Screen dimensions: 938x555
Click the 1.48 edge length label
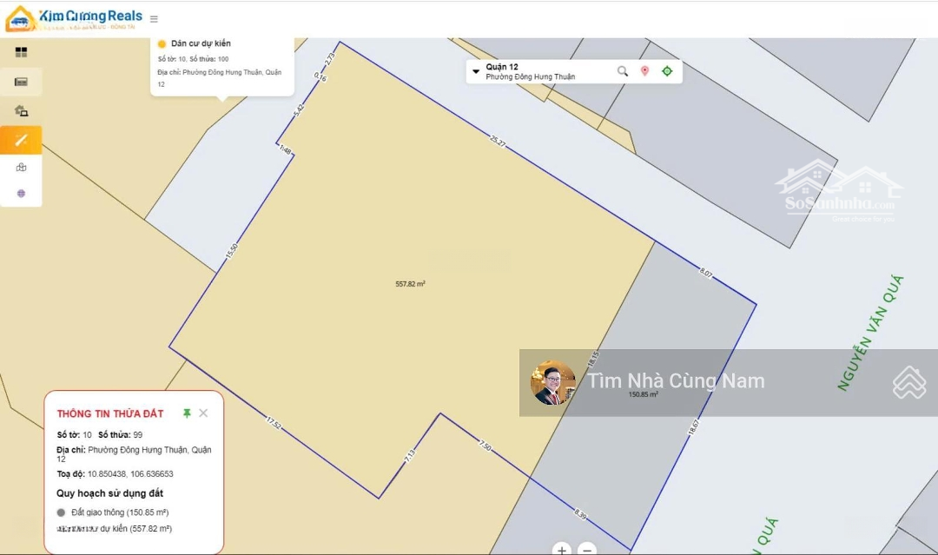click(286, 149)
